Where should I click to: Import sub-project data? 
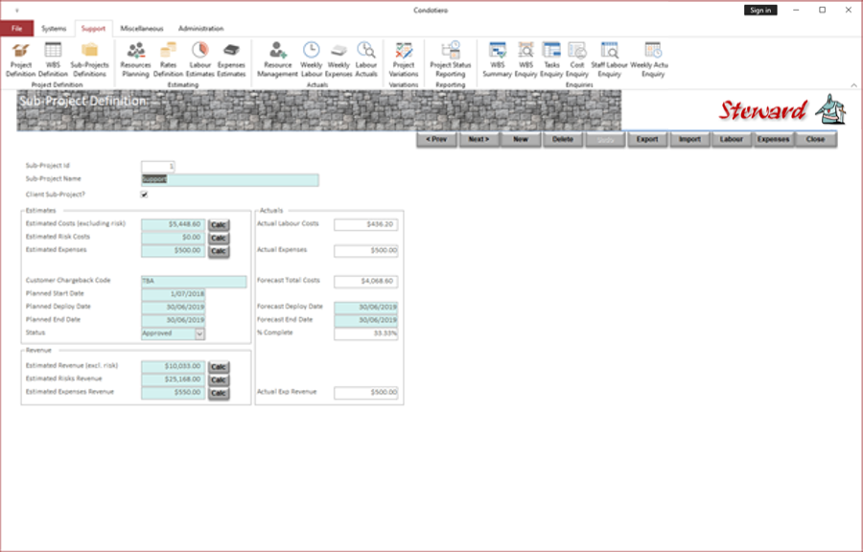[689, 140]
